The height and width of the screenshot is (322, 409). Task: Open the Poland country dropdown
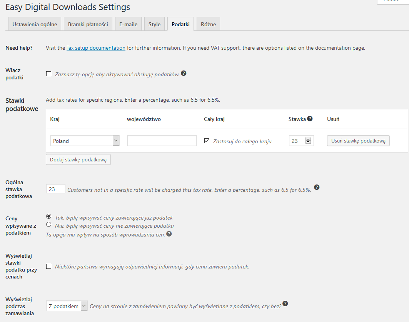coord(85,141)
